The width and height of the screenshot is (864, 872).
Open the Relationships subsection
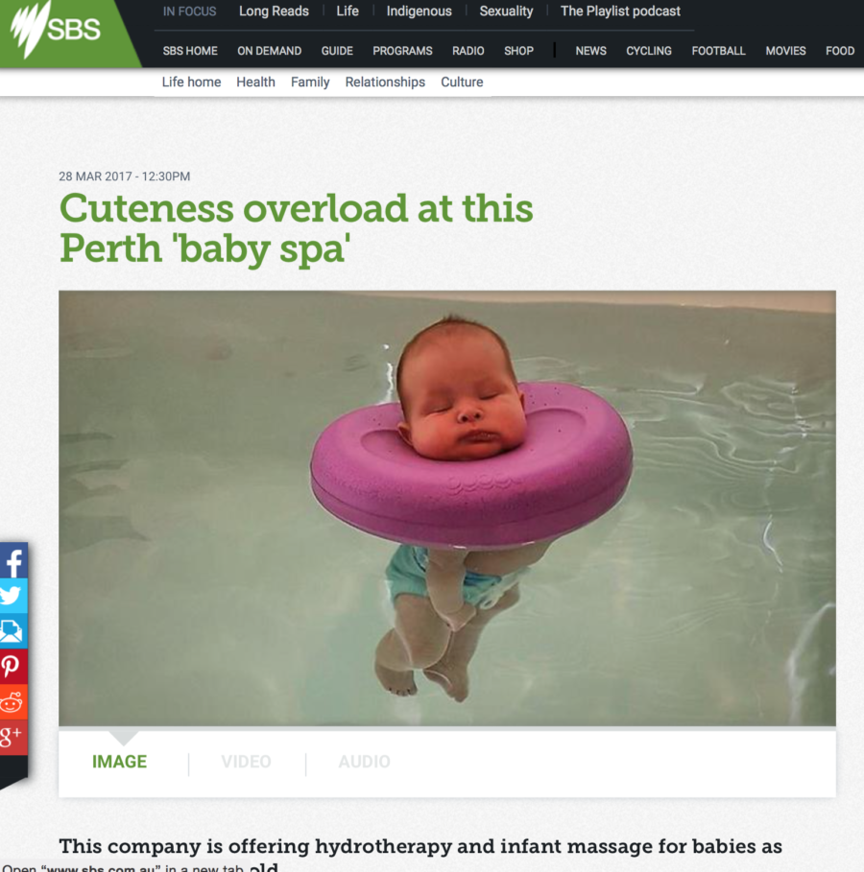point(385,82)
